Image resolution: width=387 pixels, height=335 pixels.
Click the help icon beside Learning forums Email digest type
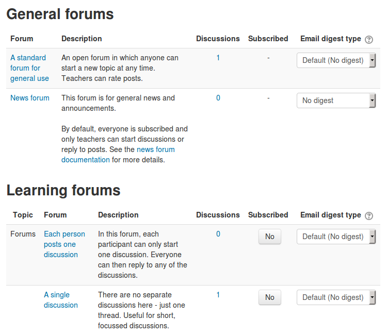coord(369,216)
